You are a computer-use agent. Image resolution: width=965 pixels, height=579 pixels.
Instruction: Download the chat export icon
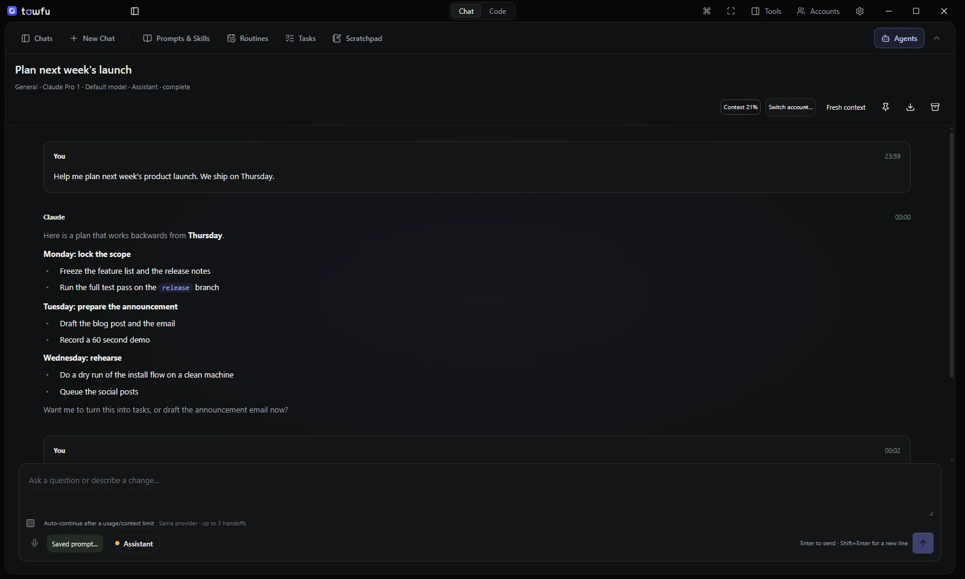tap(911, 107)
